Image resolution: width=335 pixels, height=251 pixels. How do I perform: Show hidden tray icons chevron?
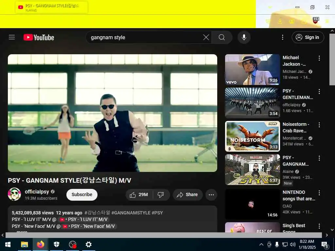pyautogui.click(x=261, y=244)
